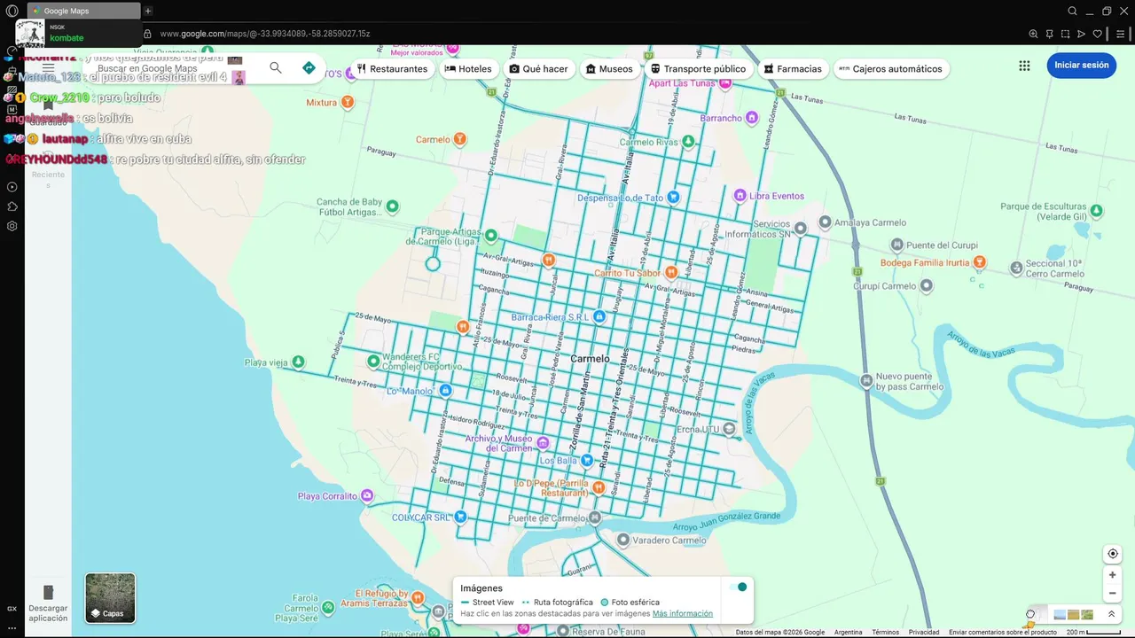
Task: Click the Argentina footer link
Action: click(x=849, y=632)
